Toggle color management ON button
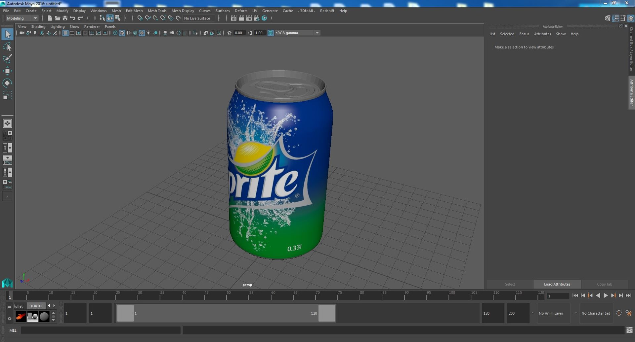The image size is (635, 342). pos(271,33)
